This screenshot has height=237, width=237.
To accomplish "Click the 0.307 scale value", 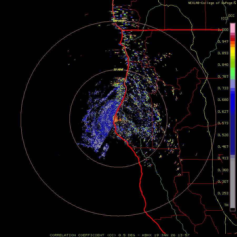I will [x=223, y=182].
